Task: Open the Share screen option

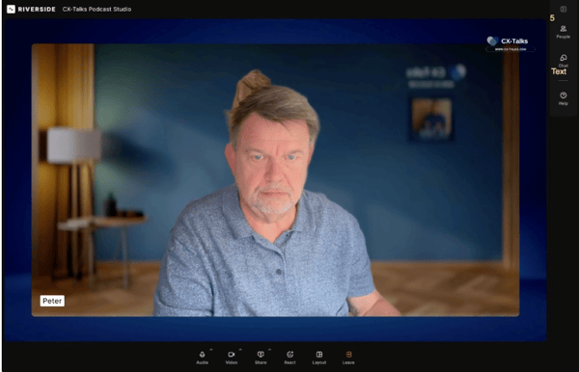Action: click(x=261, y=358)
